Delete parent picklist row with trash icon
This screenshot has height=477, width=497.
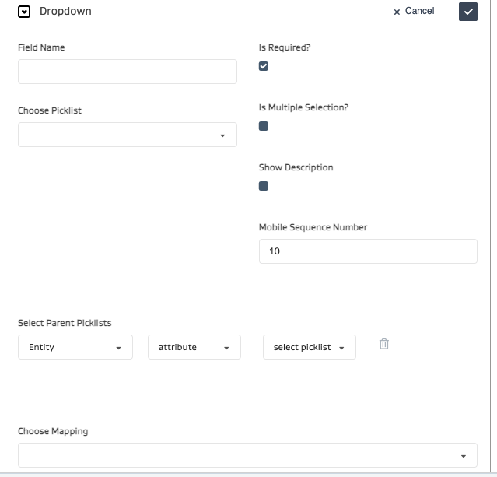(x=383, y=344)
